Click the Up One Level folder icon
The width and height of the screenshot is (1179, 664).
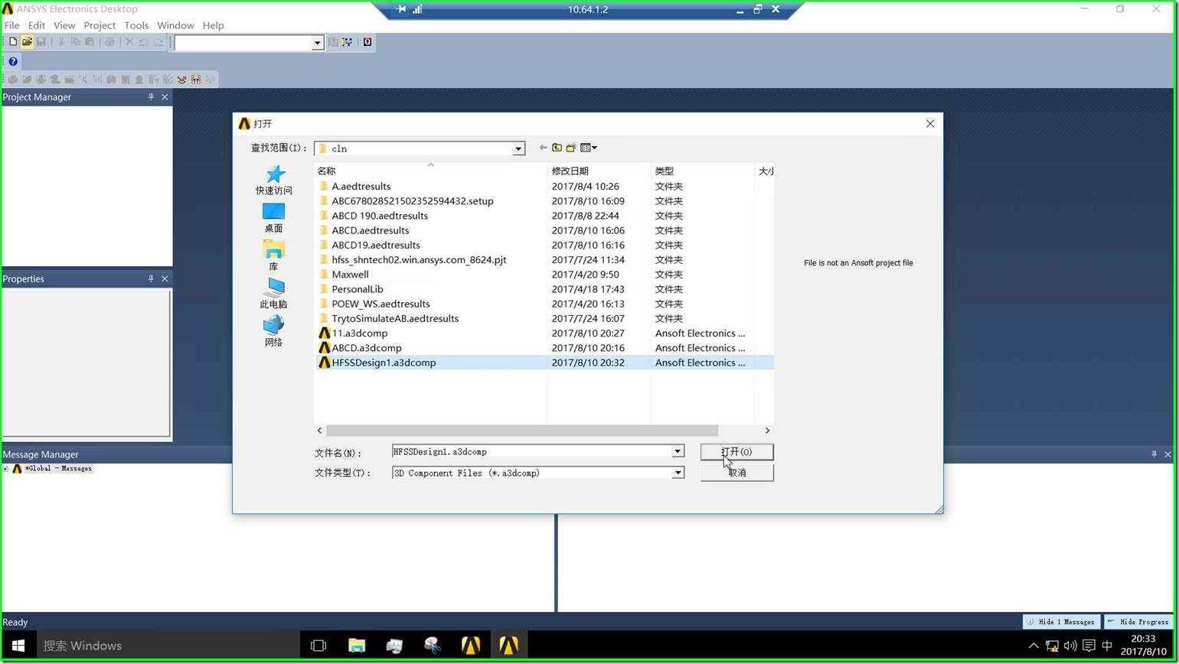pyautogui.click(x=557, y=148)
